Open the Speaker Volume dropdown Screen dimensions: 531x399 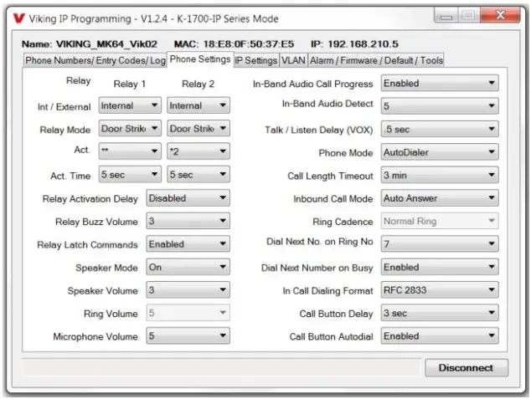(x=188, y=290)
